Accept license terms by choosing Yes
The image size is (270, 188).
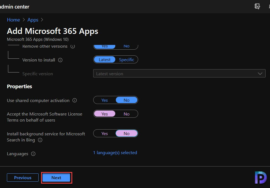point(105,114)
